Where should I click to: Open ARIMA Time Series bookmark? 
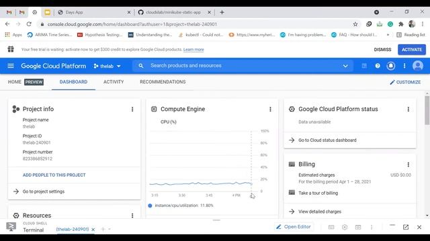click(50, 35)
